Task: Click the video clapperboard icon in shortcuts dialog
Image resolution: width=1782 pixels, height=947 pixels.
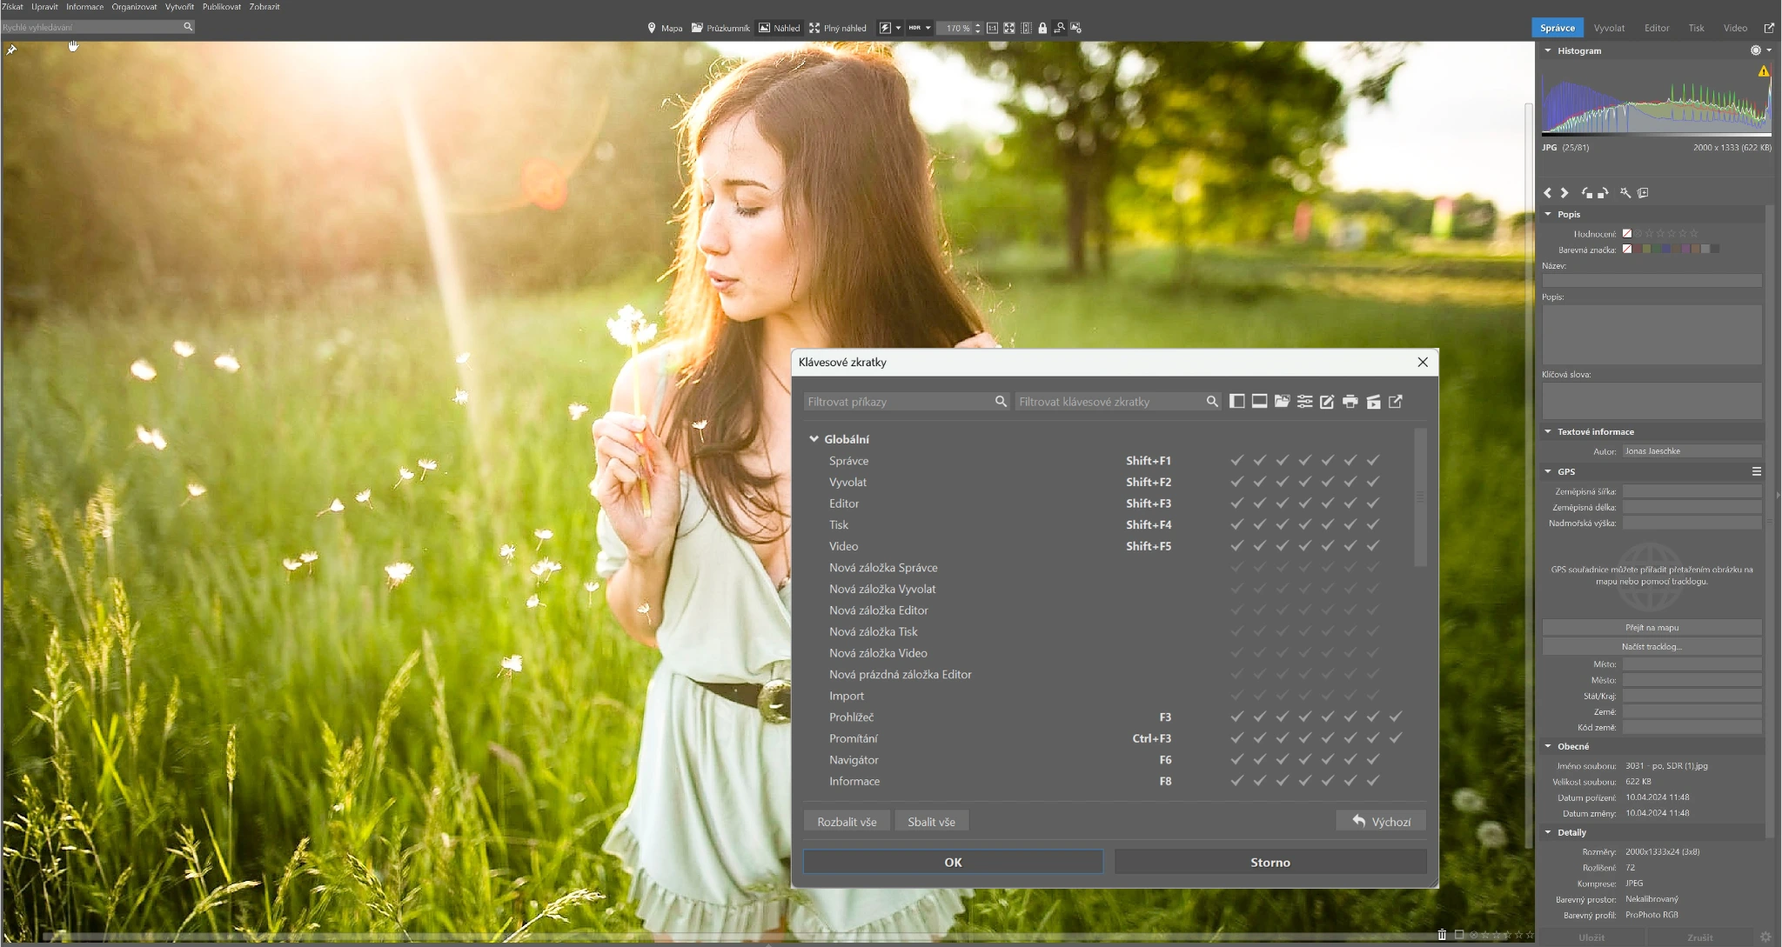Action: tap(1373, 402)
